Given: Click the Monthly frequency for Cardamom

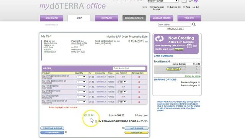Looking at the screenshot, I should click(x=101, y=97).
